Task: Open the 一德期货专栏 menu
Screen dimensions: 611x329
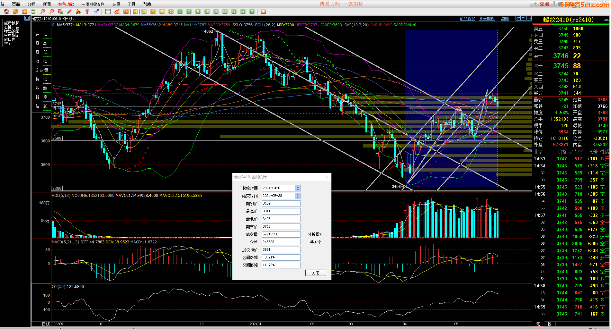Action: (93, 4)
